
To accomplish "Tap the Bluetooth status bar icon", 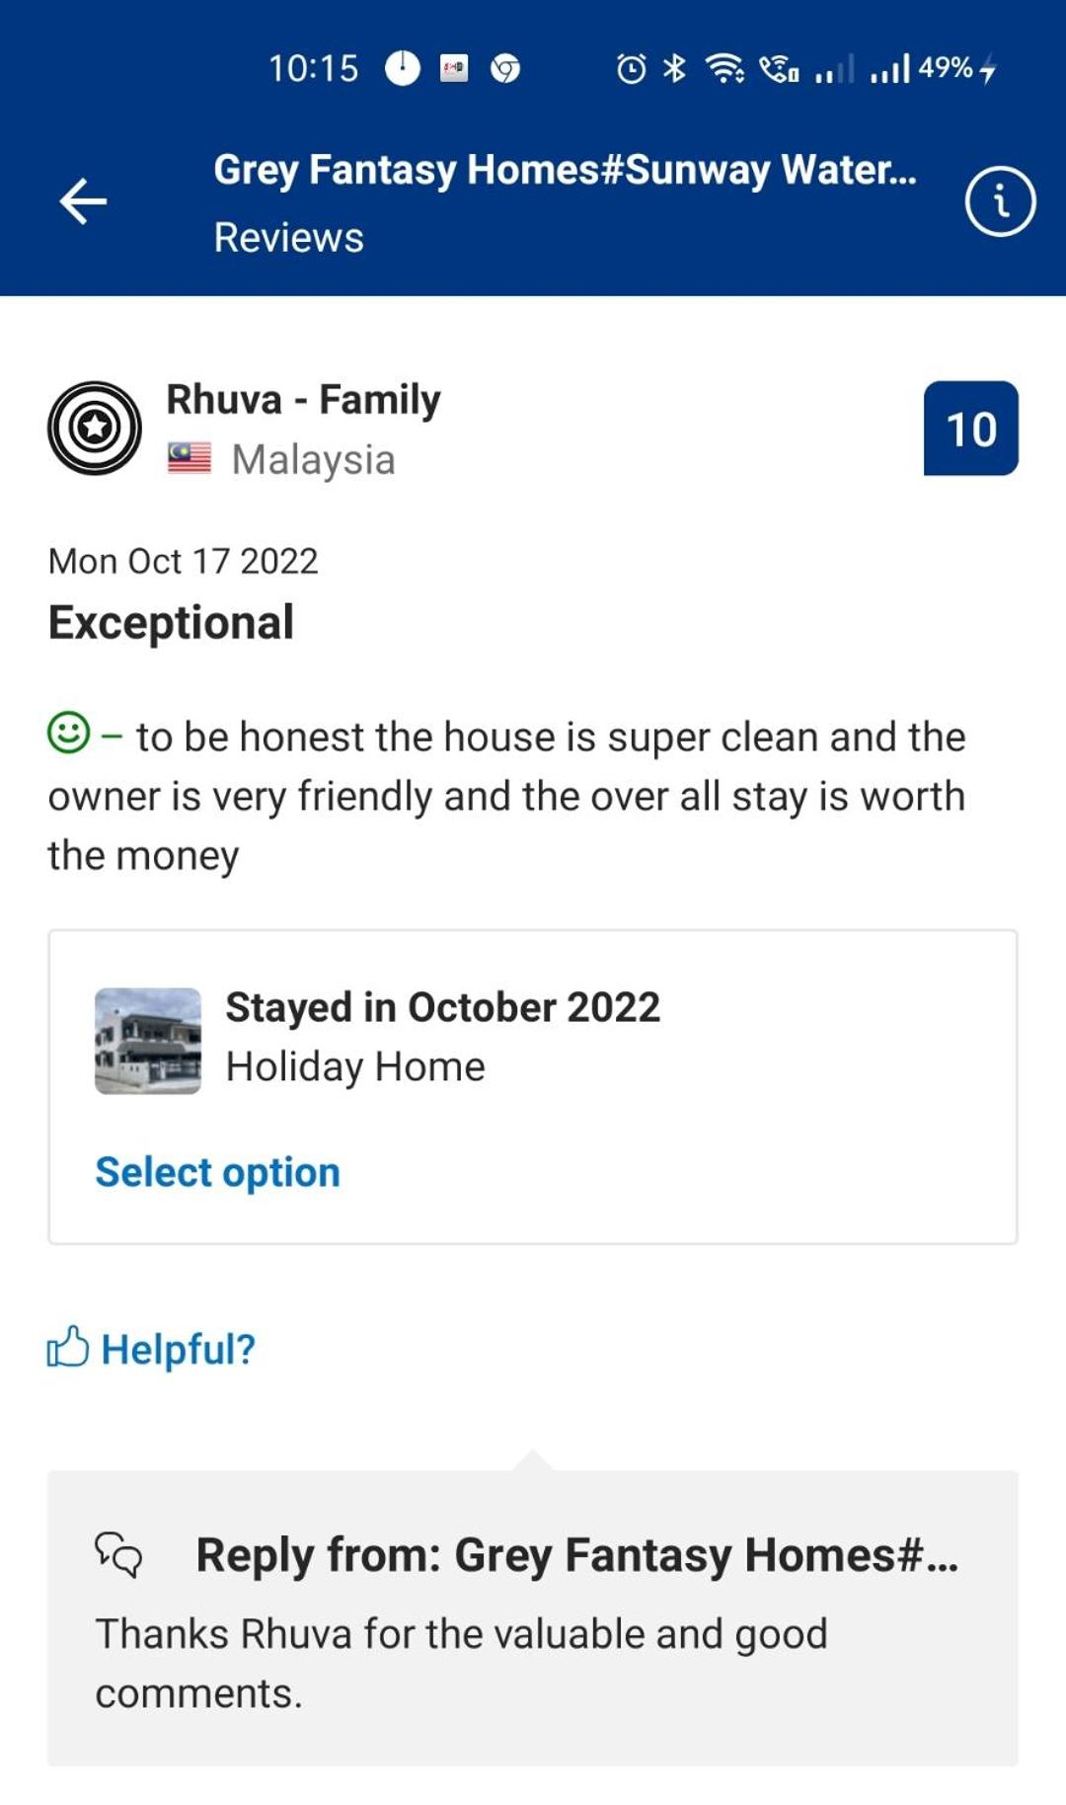I will (675, 68).
